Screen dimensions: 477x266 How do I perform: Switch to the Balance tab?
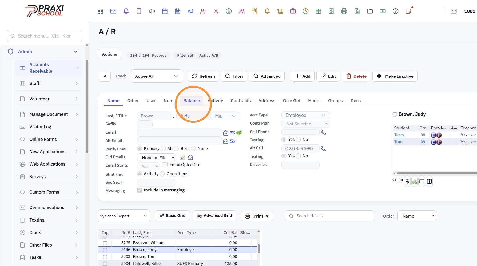192,101
